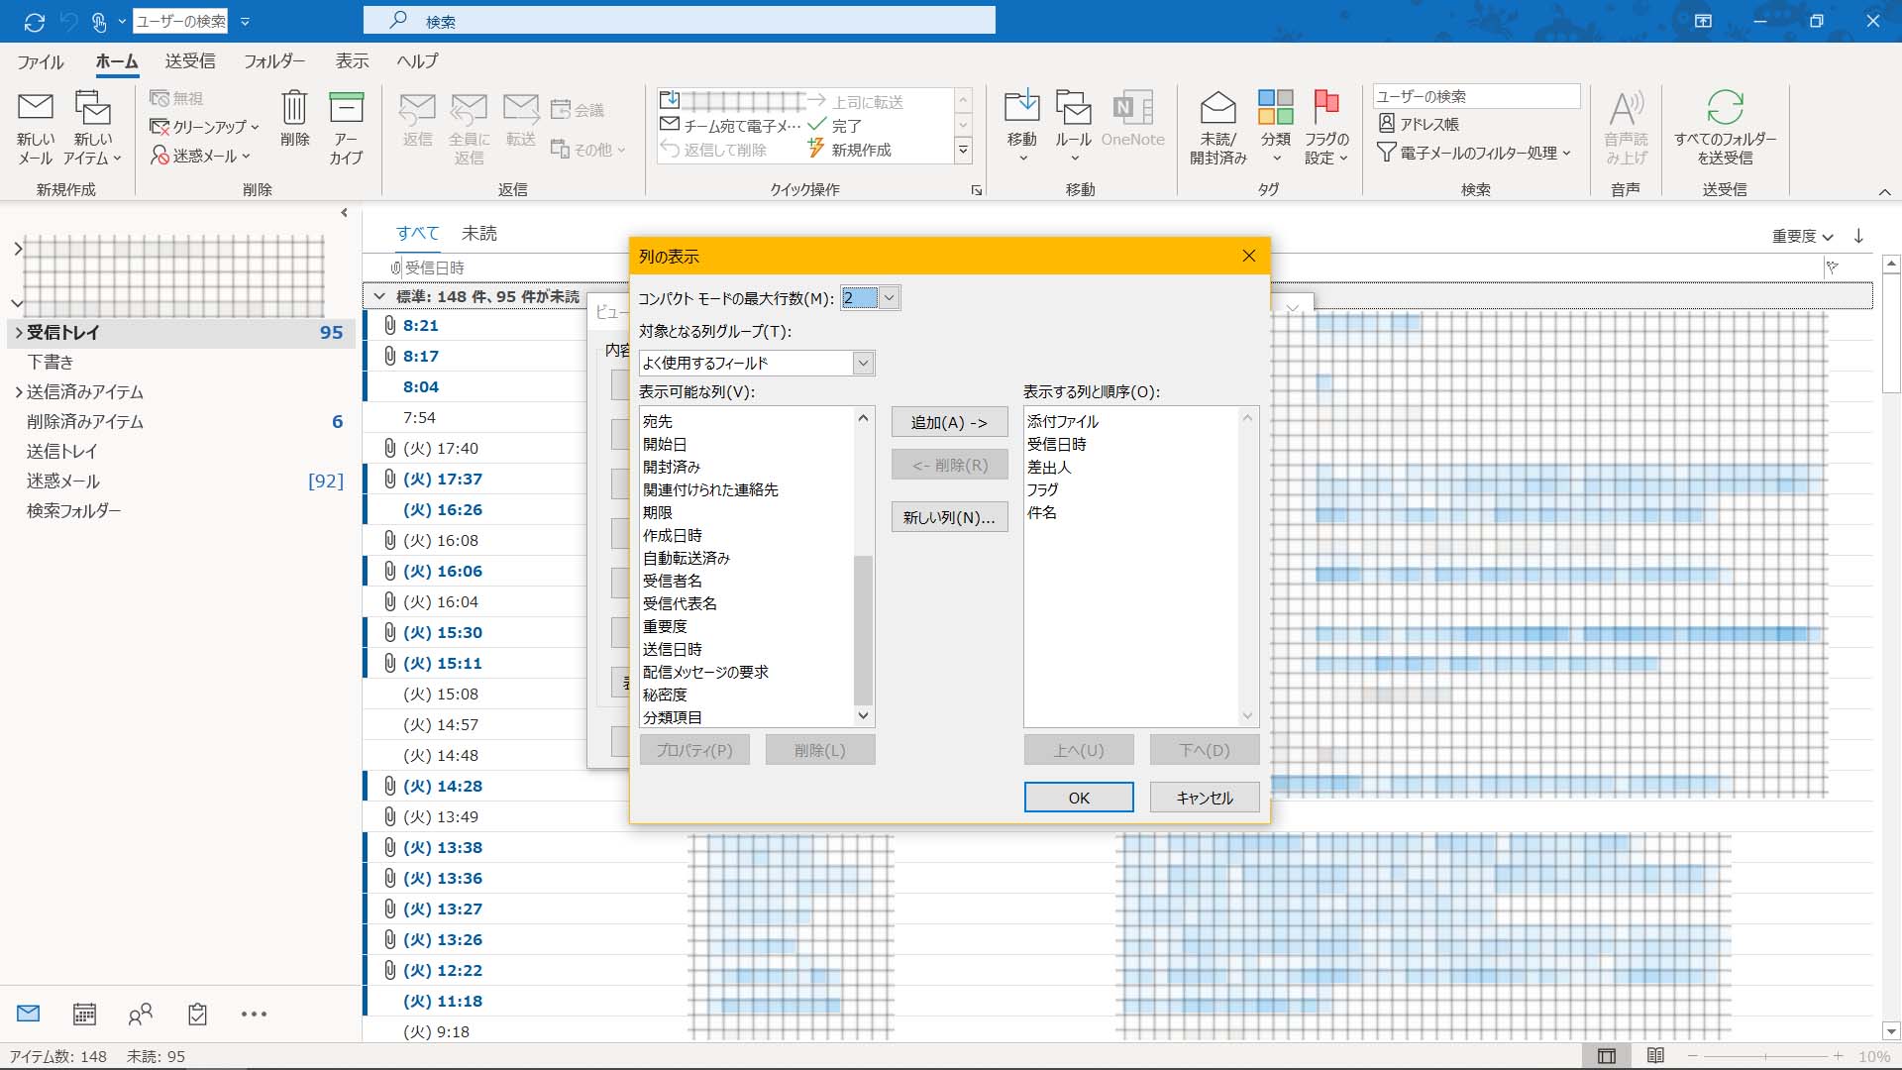1902x1070 pixels.
Task: Select 重要度 in available columns list
Action: point(665,626)
